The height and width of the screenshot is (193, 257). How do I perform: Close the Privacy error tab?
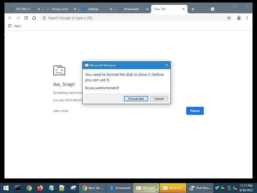click(75, 9)
